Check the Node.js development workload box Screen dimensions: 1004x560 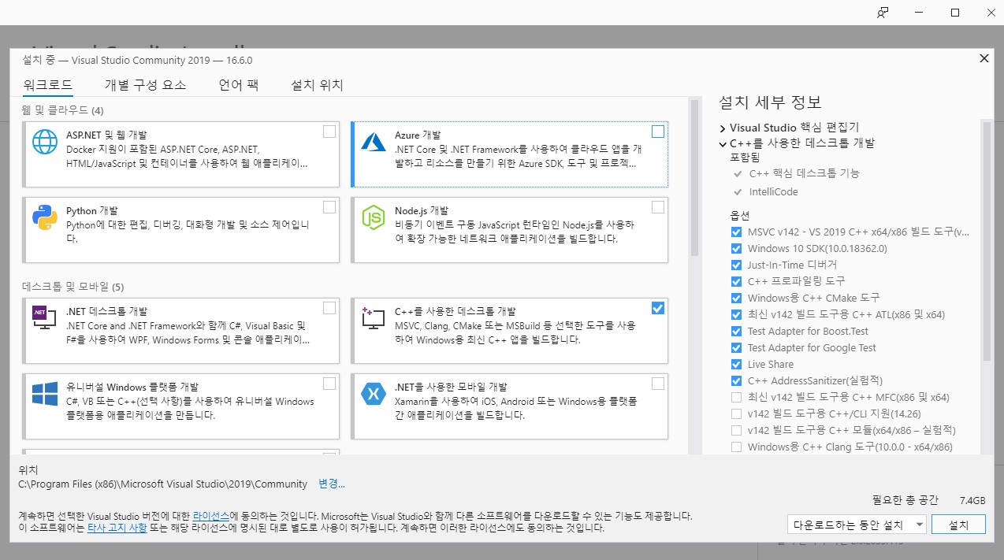pyautogui.click(x=658, y=207)
